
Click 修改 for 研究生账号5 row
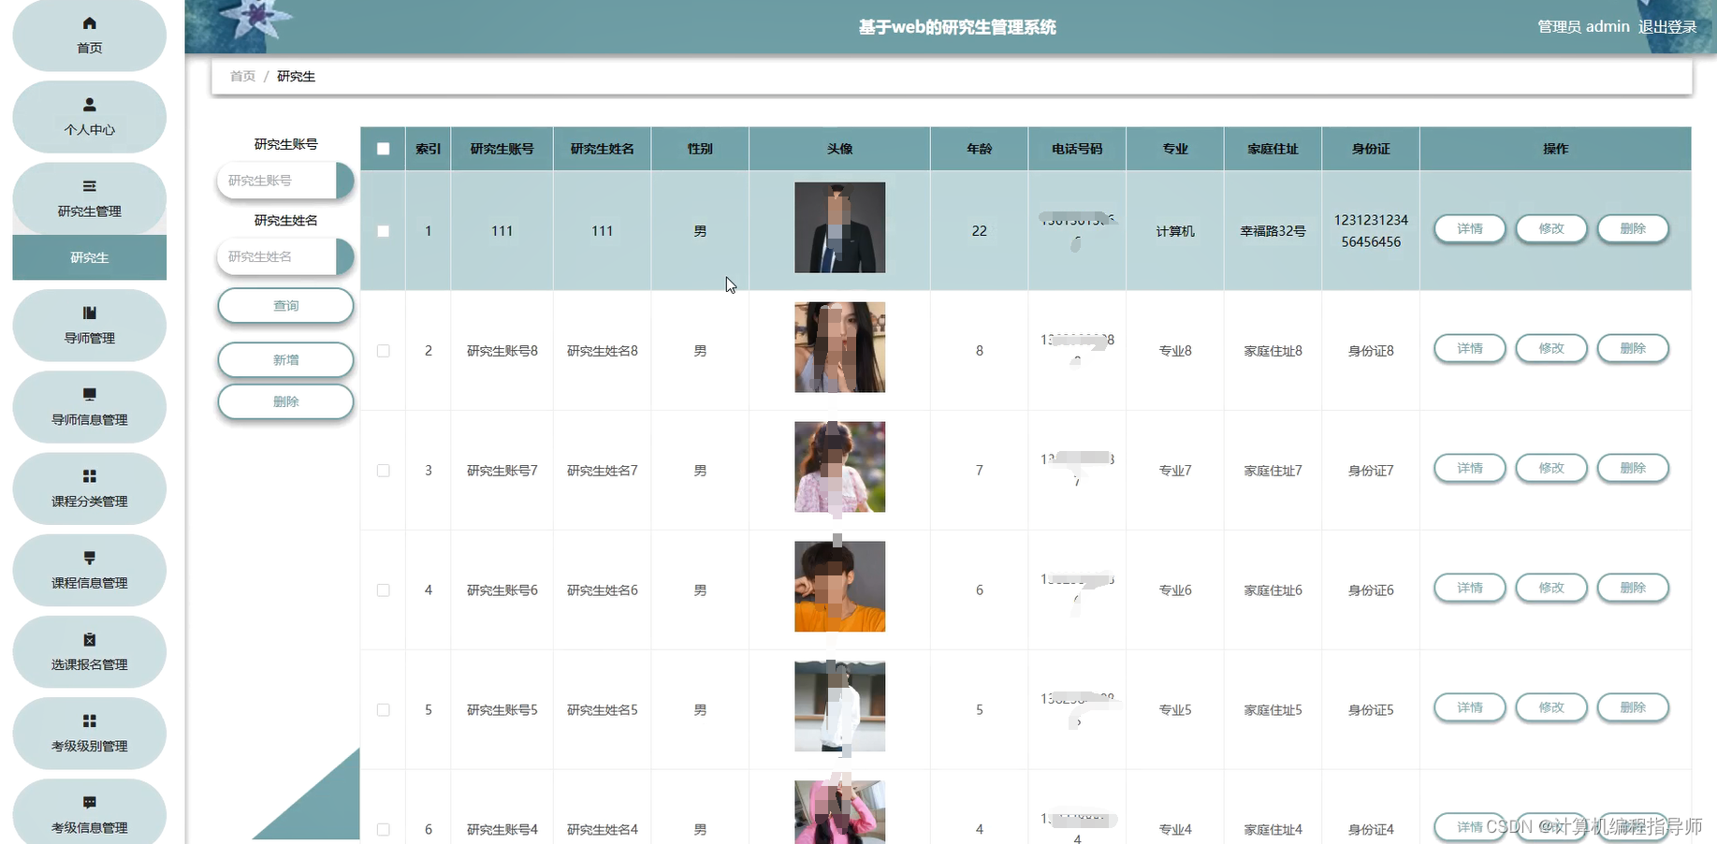[x=1551, y=708]
